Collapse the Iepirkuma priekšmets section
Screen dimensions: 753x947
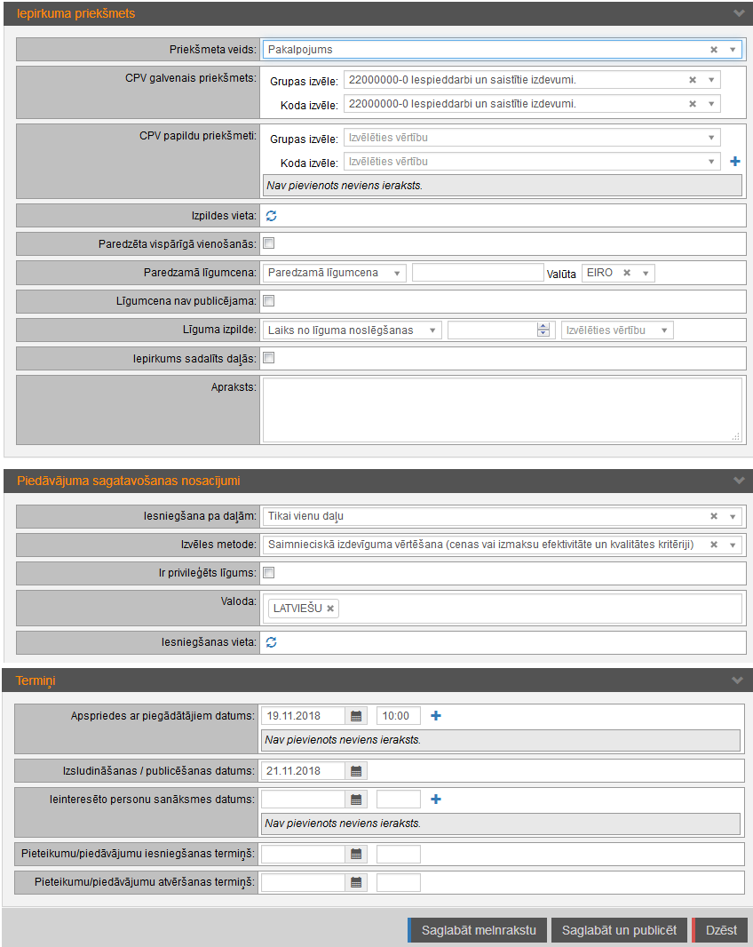click(x=738, y=13)
